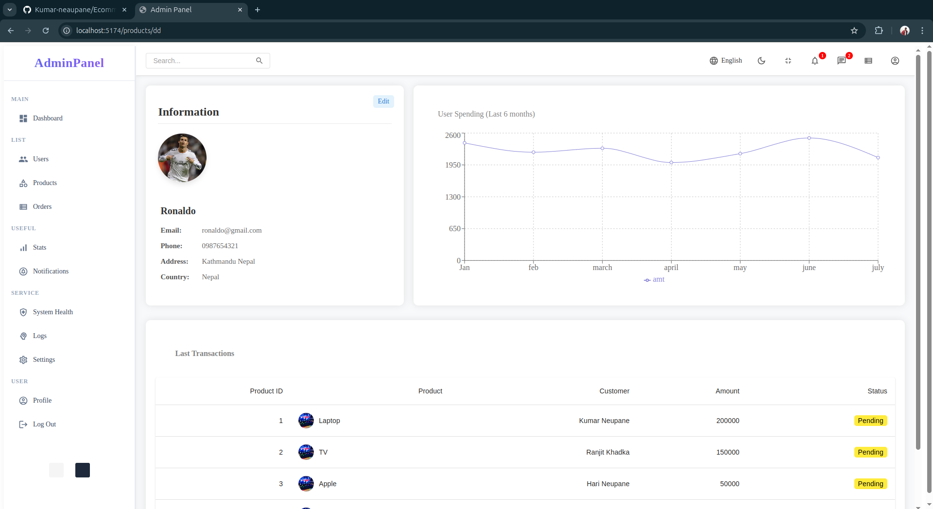Select the dark theme color square
This screenshot has width=933, height=509.
click(x=83, y=470)
